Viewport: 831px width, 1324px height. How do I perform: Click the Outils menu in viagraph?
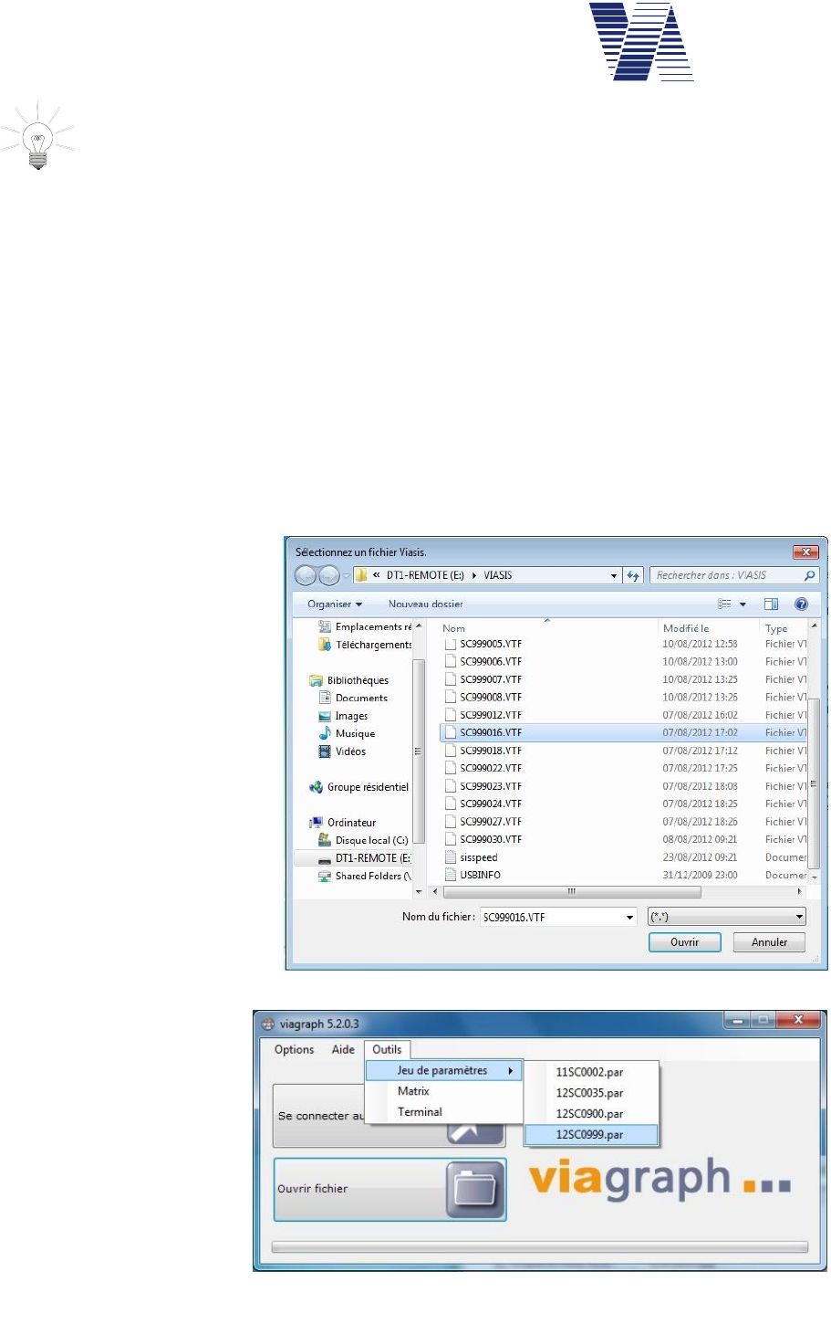click(x=387, y=1049)
